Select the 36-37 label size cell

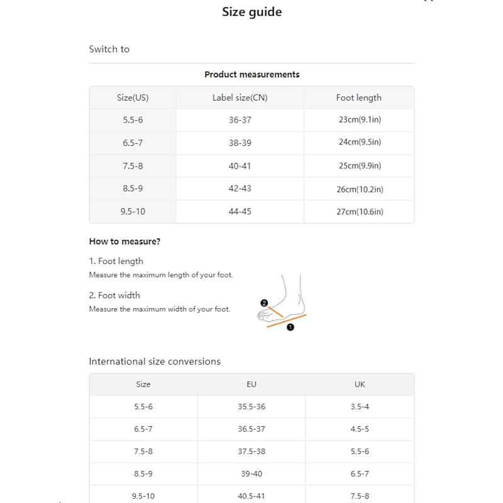point(240,119)
